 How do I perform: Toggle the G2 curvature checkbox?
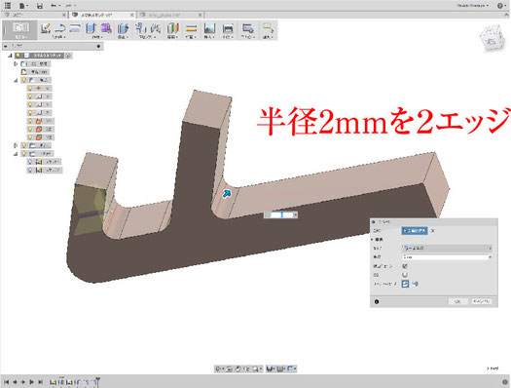(x=405, y=275)
